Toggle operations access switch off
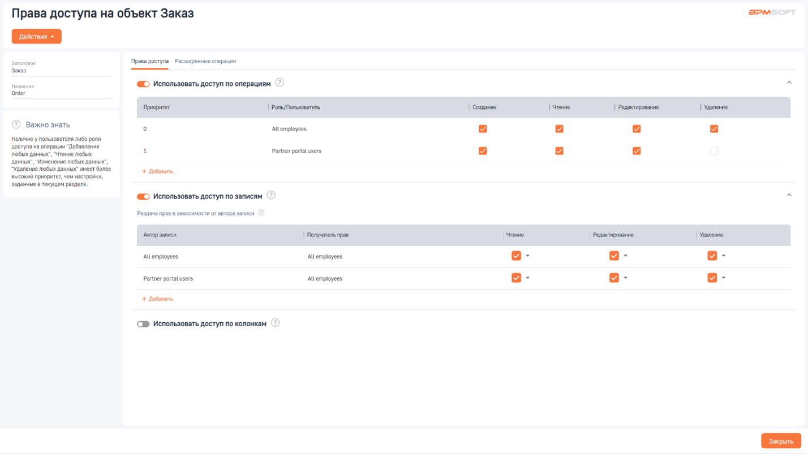808x454 pixels. (x=143, y=84)
